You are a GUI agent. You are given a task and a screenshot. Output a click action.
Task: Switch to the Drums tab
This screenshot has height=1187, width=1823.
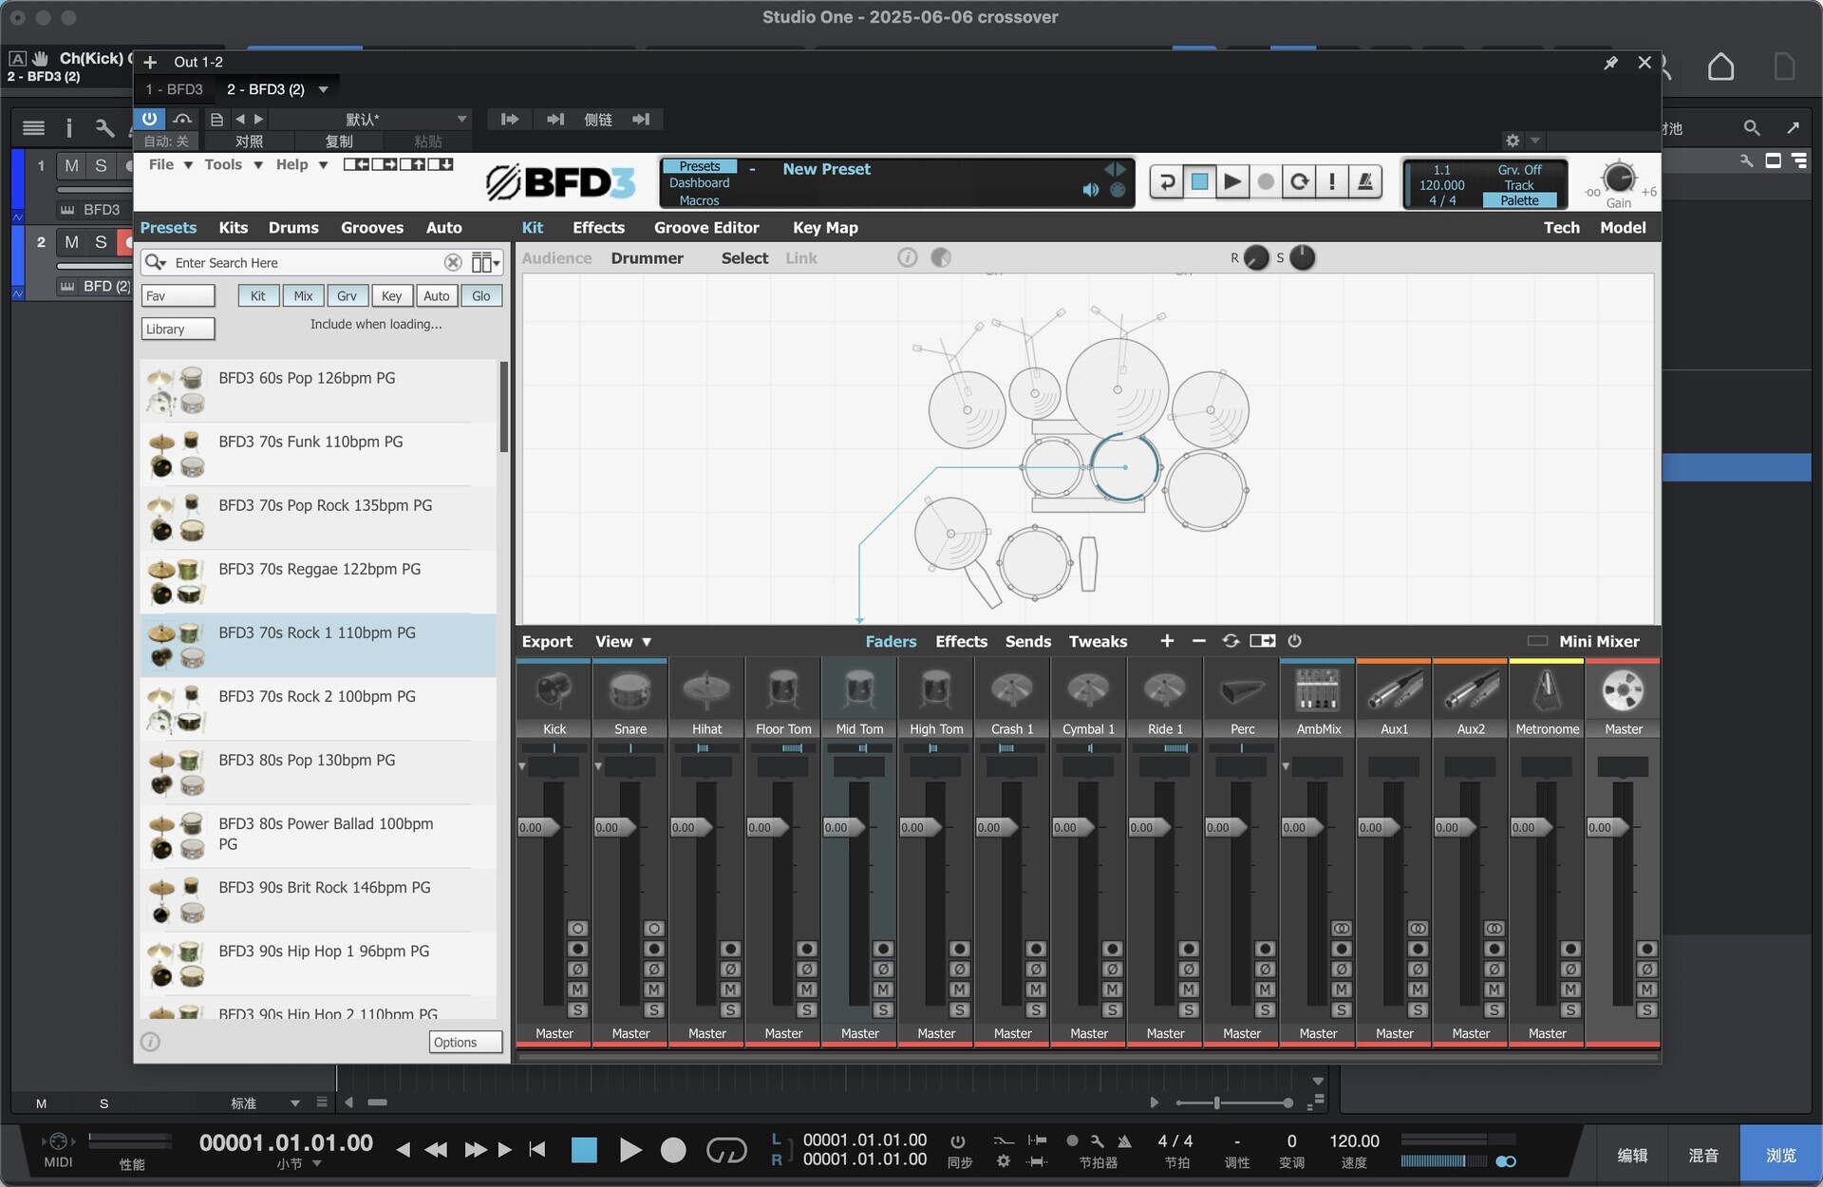(293, 228)
